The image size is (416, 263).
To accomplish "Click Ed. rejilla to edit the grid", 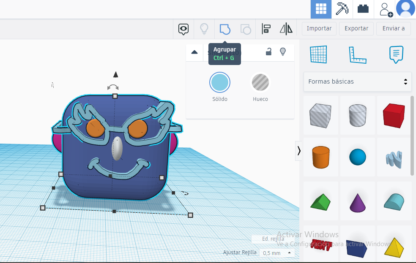I will [x=273, y=239].
